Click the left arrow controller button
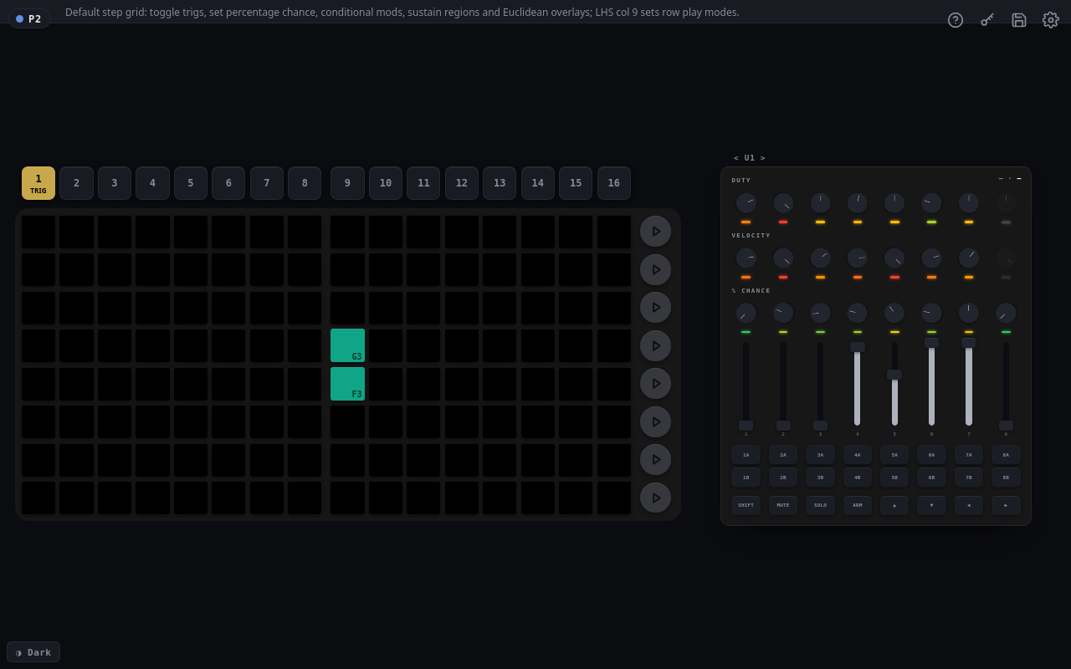 tap(969, 505)
